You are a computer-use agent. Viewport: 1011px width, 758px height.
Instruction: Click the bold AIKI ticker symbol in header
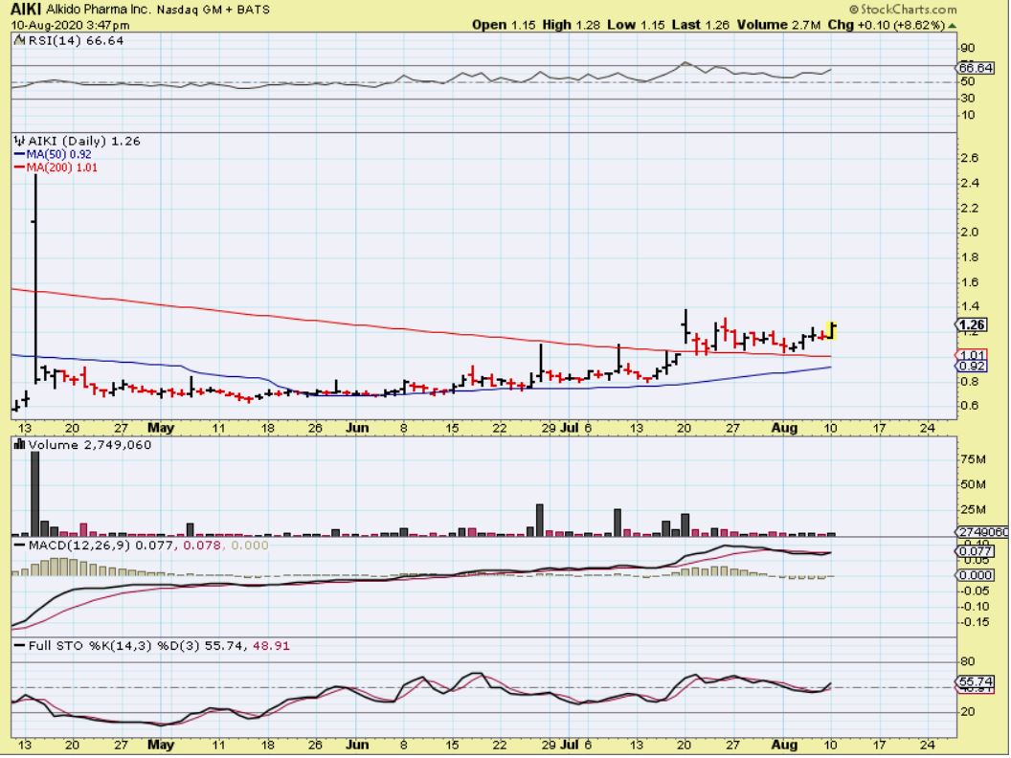[x=26, y=10]
